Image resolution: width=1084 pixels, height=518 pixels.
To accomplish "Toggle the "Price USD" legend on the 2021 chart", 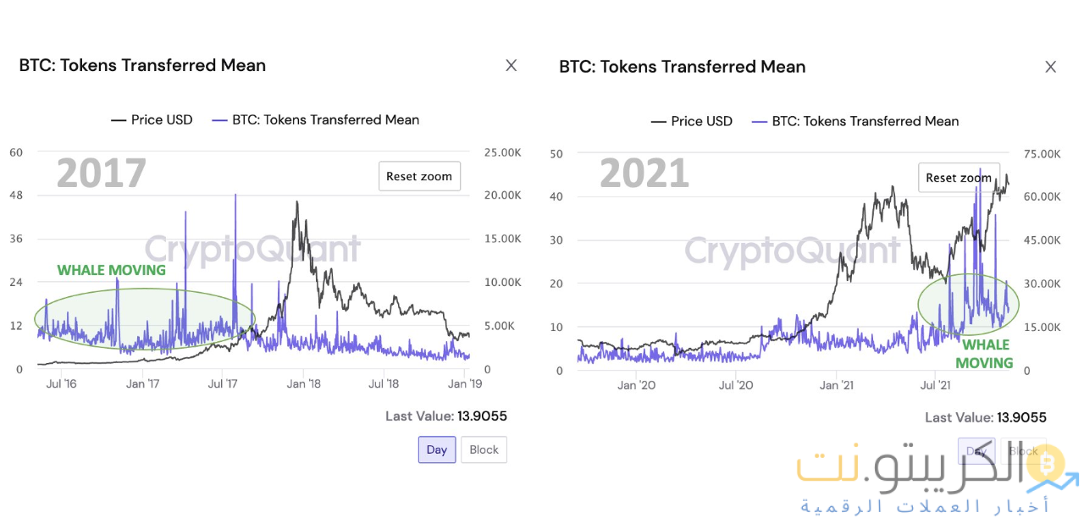I will pos(692,121).
